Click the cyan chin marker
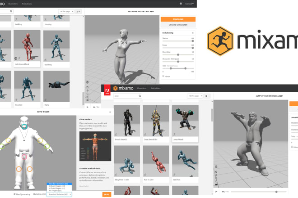Viewport: 298px width, 198px height. 24,126
